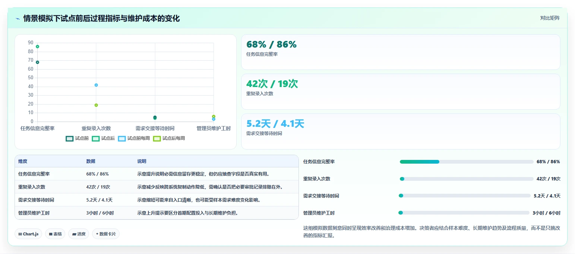Click the green data point at 19
Image resolution: width=575 pixels, height=254 pixels.
[x=96, y=105]
